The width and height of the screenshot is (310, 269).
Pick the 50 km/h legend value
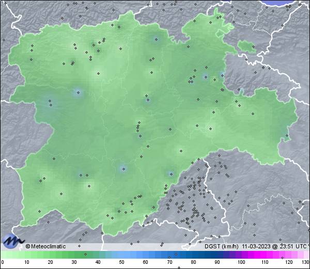121,262
